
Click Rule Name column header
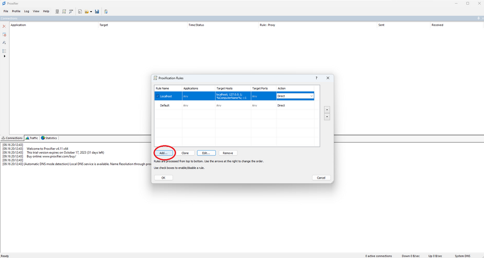point(168,88)
